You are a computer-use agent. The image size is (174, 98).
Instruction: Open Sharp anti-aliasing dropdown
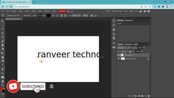point(76,16)
